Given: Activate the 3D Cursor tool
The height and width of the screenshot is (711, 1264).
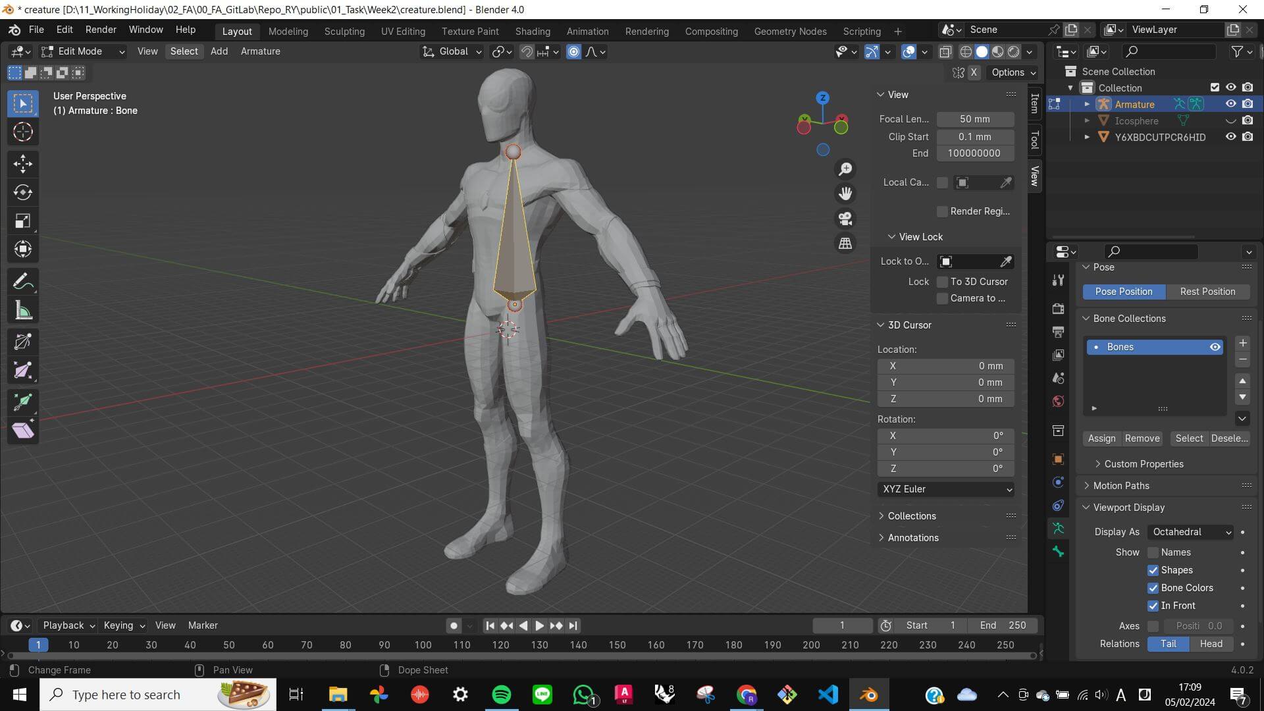Looking at the screenshot, I should point(23,132).
